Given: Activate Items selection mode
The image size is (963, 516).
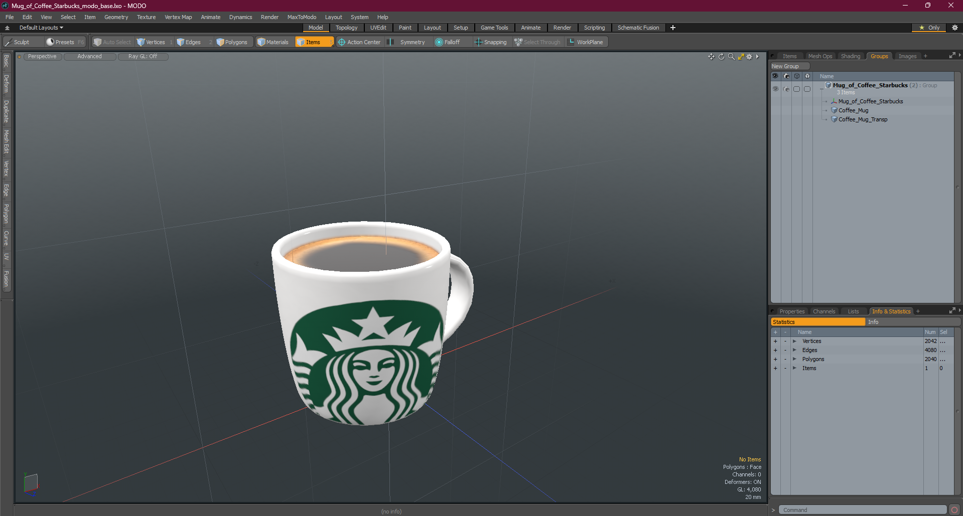Looking at the screenshot, I should (x=314, y=42).
